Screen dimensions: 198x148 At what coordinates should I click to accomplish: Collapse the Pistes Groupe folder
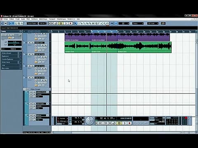click(27, 89)
